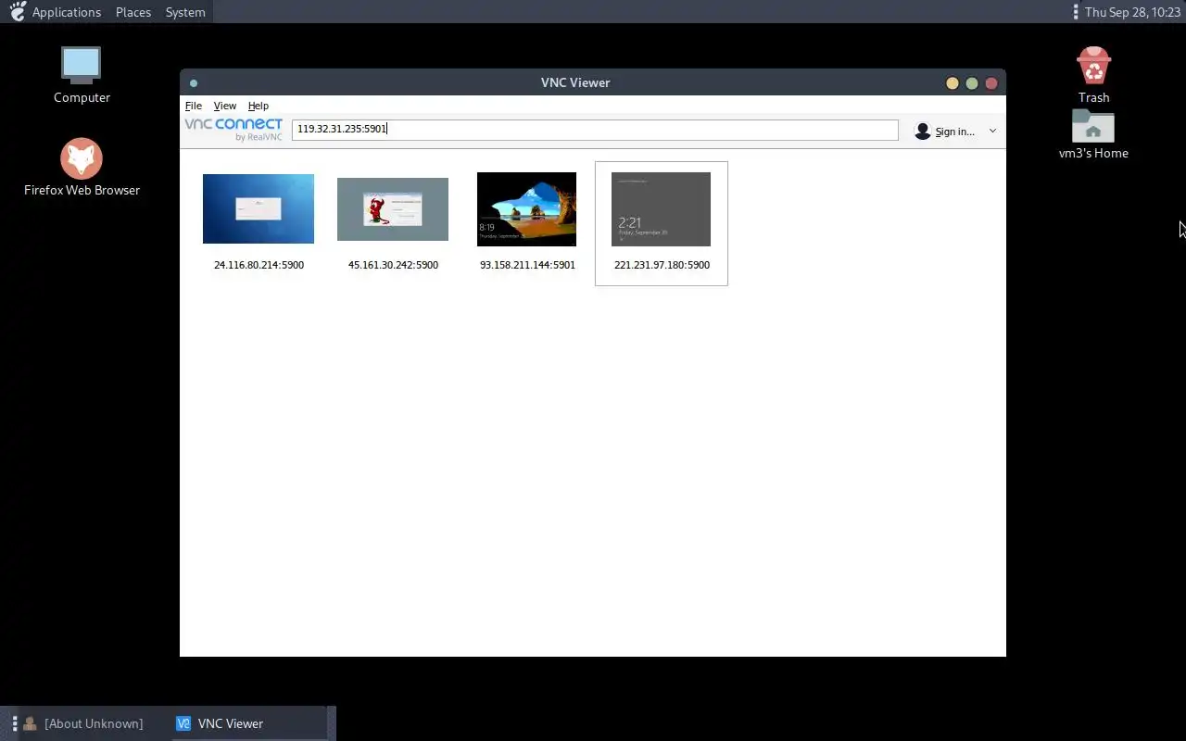This screenshot has width=1186, height=741.
Task: Click the [About Unknown] taskbar icon
Action: pyautogui.click(x=30, y=723)
